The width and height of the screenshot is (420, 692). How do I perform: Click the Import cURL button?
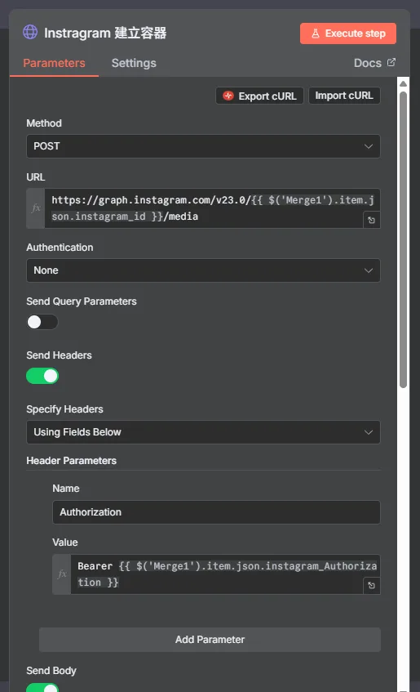coord(344,96)
